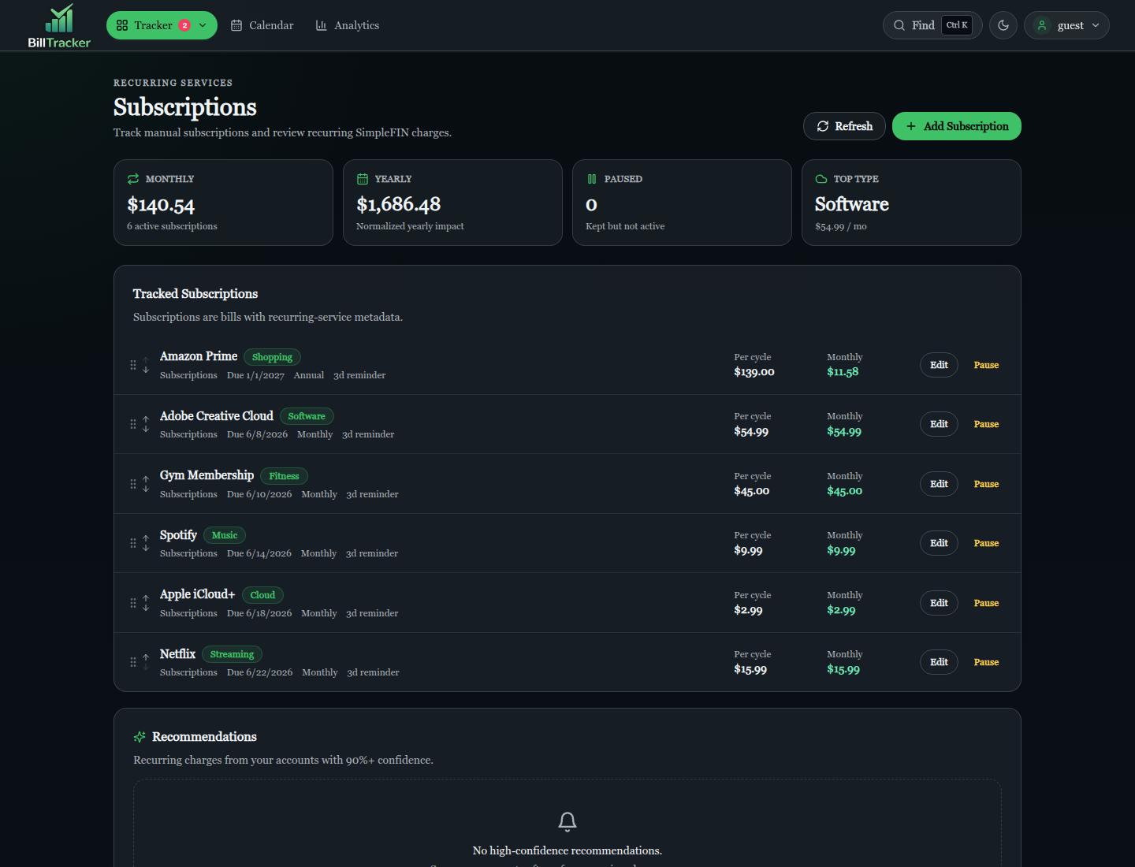Toggle the dark mode moon icon
This screenshot has width=1135, height=867.
click(x=1003, y=25)
